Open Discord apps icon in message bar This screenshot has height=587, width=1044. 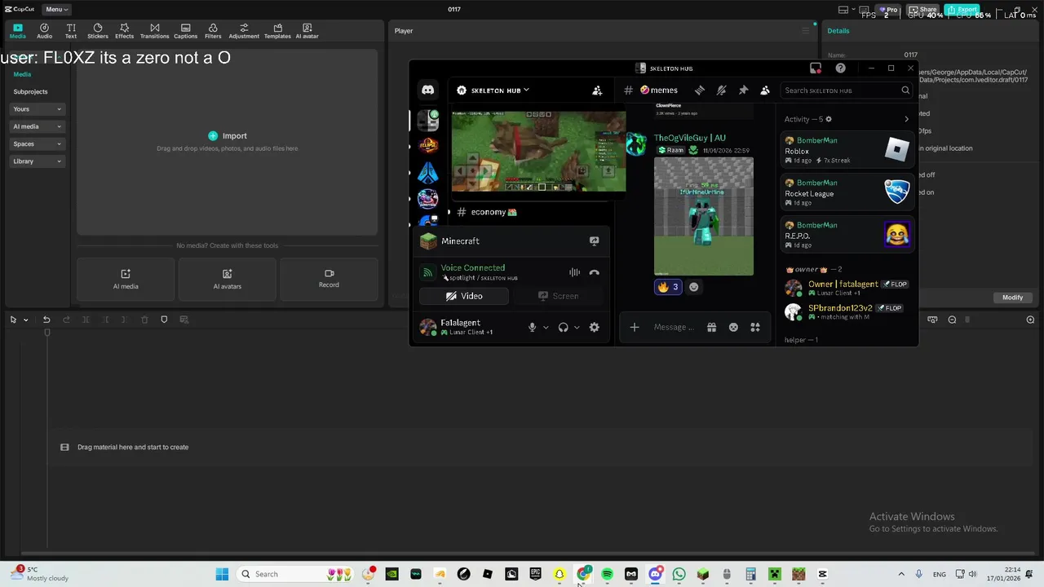coord(755,327)
